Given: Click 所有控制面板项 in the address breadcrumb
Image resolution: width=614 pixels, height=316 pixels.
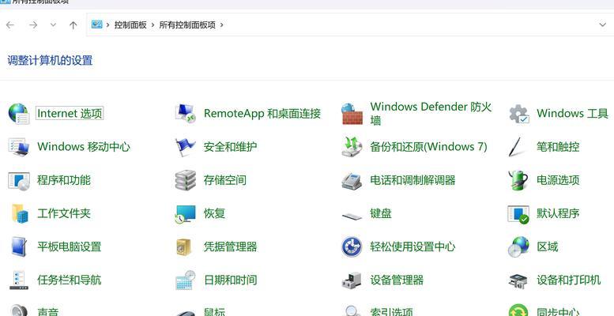Looking at the screenshot, I should point(187,25).
